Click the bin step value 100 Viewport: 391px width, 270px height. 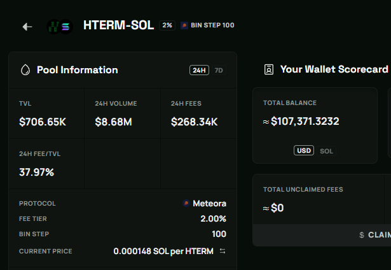pyautogui.click(x=219, y=234)
